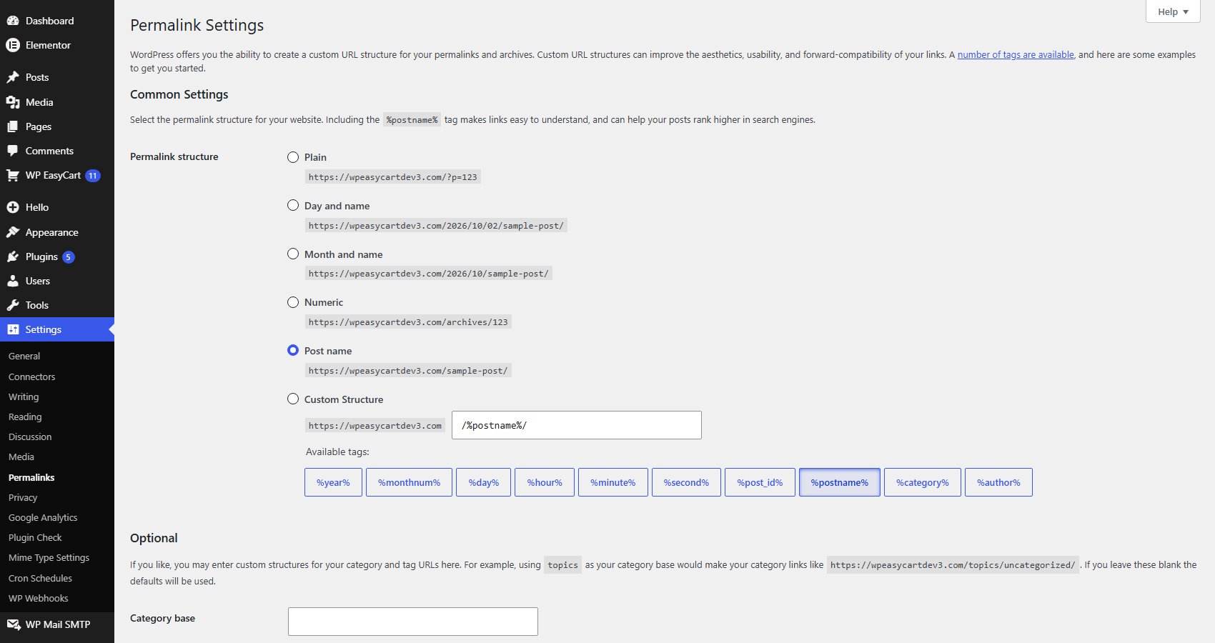1215x643 pixels.
Task: Open the Discussion settings submenu item
Action: tap(30, 437)
